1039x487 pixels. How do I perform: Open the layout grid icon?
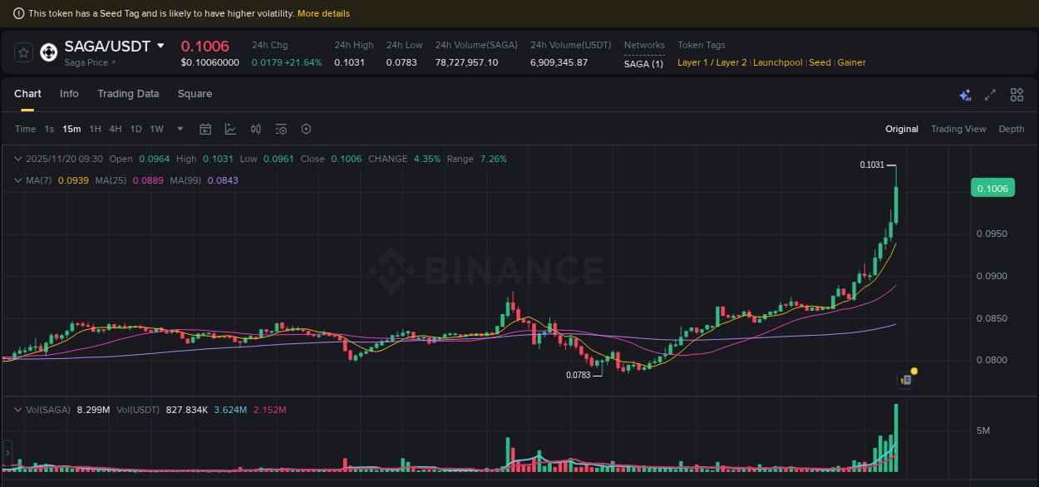click(1017, 95)
